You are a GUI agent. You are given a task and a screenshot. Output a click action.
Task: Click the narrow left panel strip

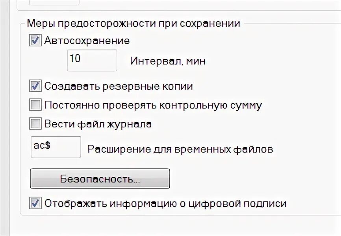pyautogui.click(x=4, y=118)
